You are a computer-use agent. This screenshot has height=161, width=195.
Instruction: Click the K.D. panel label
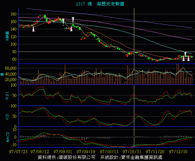tap(7, 116)
